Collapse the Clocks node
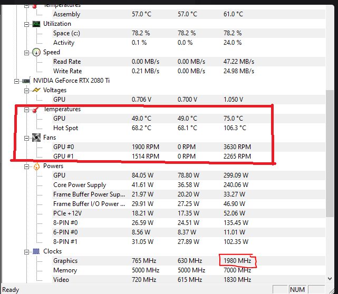The width and height of the screenshot is (338, 294). click(x=26, y=252)
